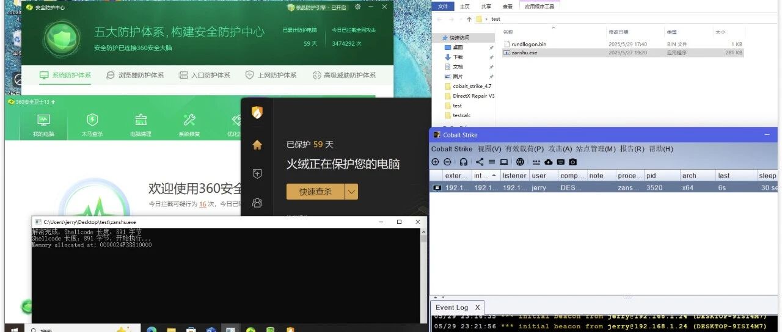Open the 帮助(H) menu
Viewport: 782px width, 332px height.
tap(660, 149)
